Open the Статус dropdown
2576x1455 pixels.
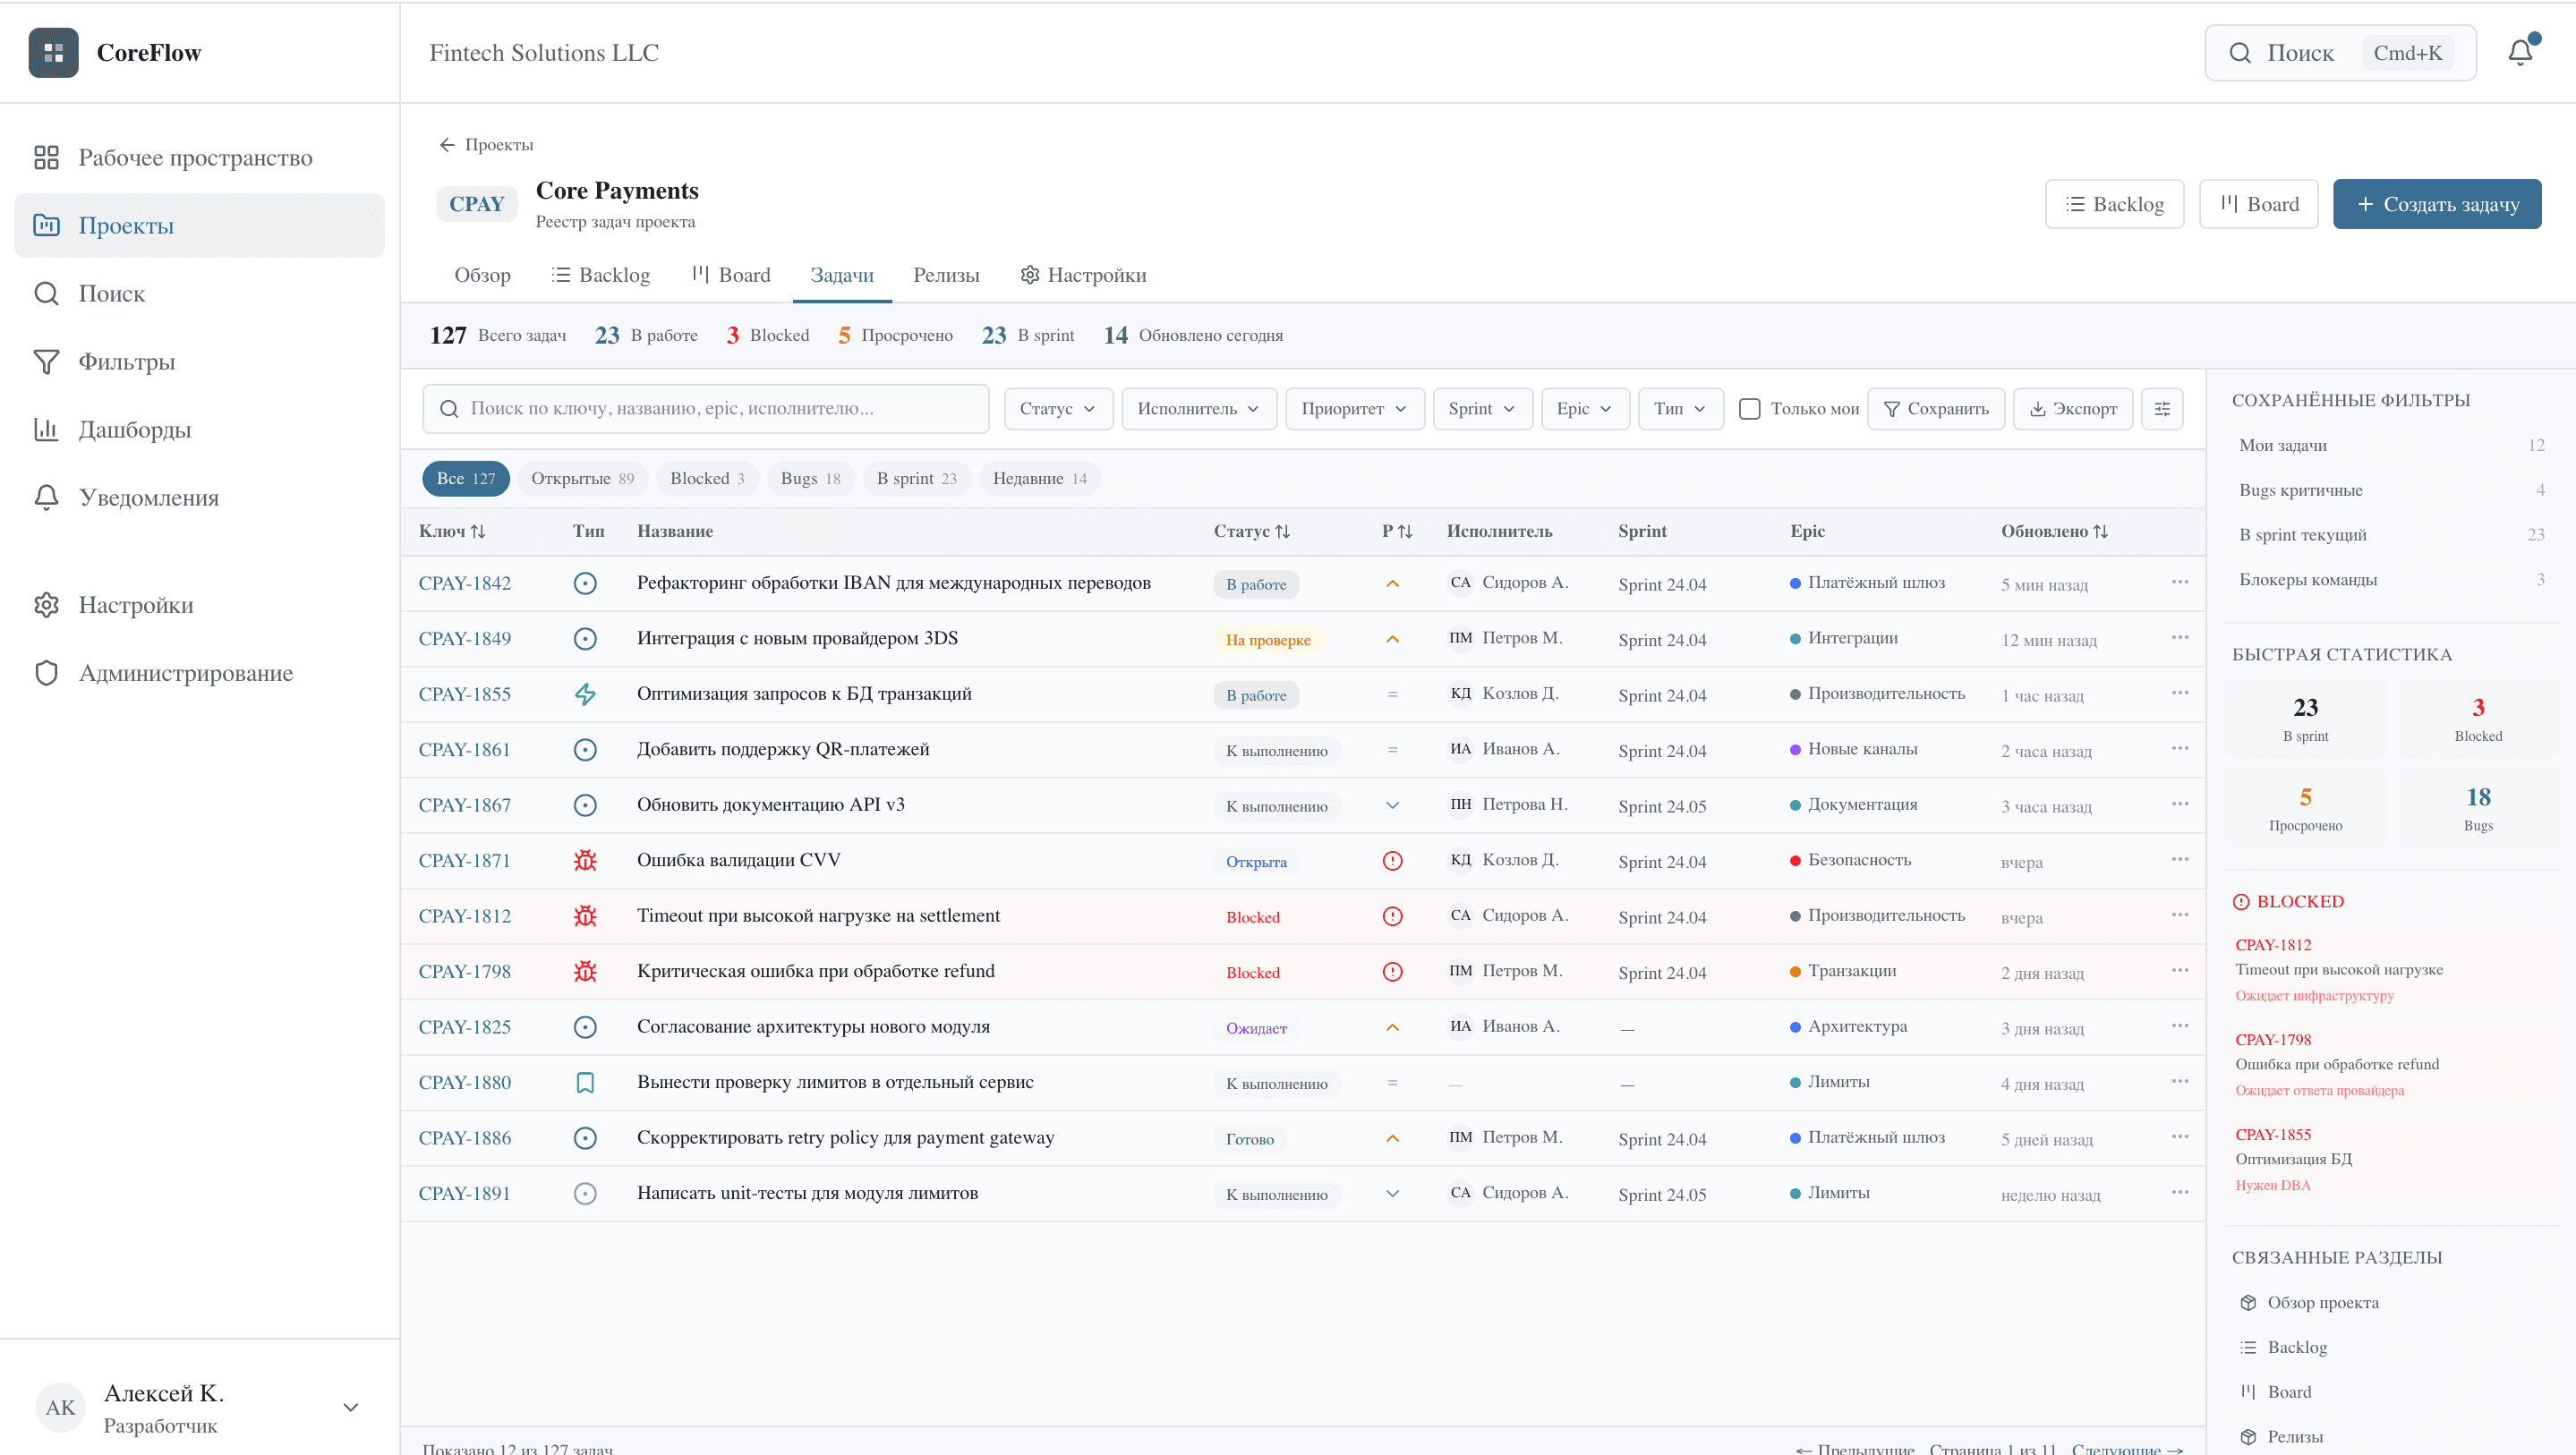pyautogui.click(x=1057, y=408)
